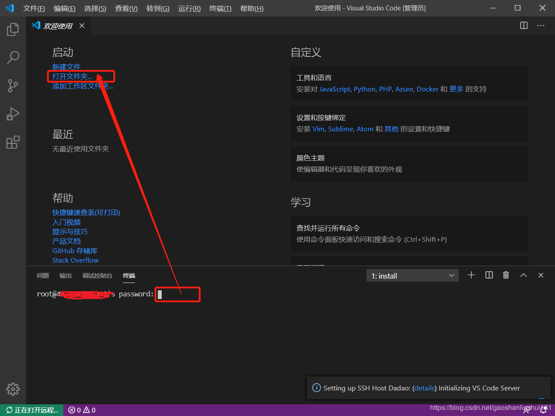The width and height of the screenshot is (555, 416).
Task: Split the editor to the right
Action: pos(524,26)
